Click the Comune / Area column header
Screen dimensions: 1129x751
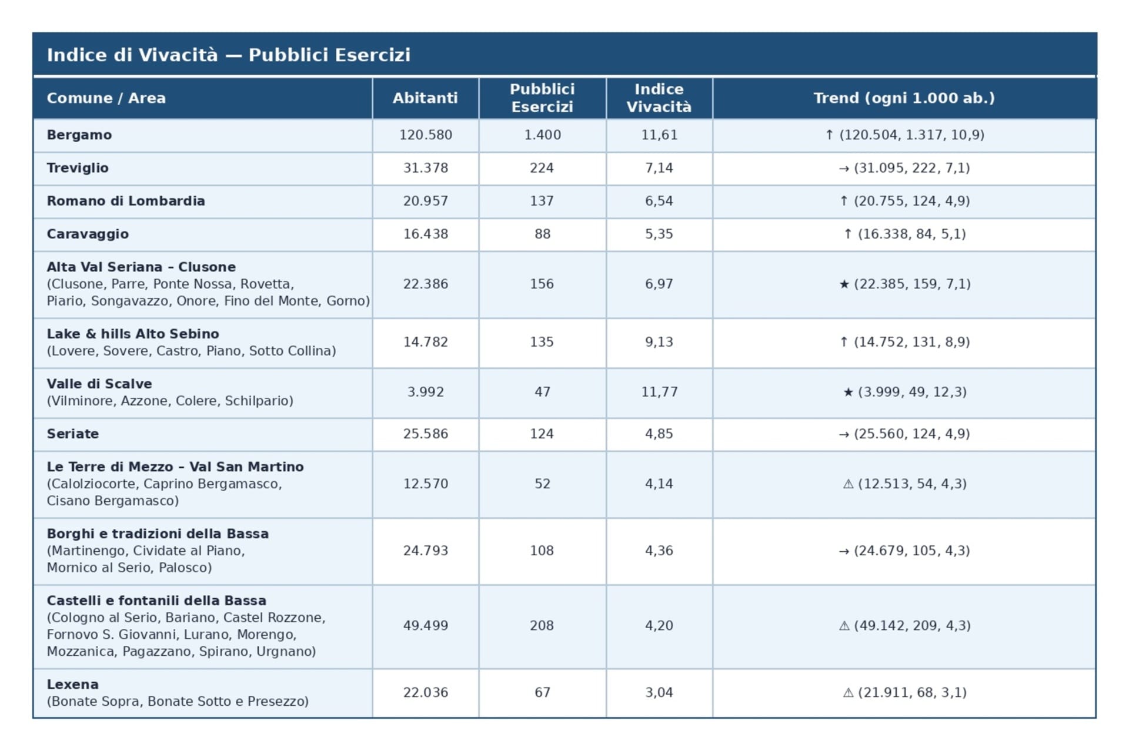click(106, 98)
